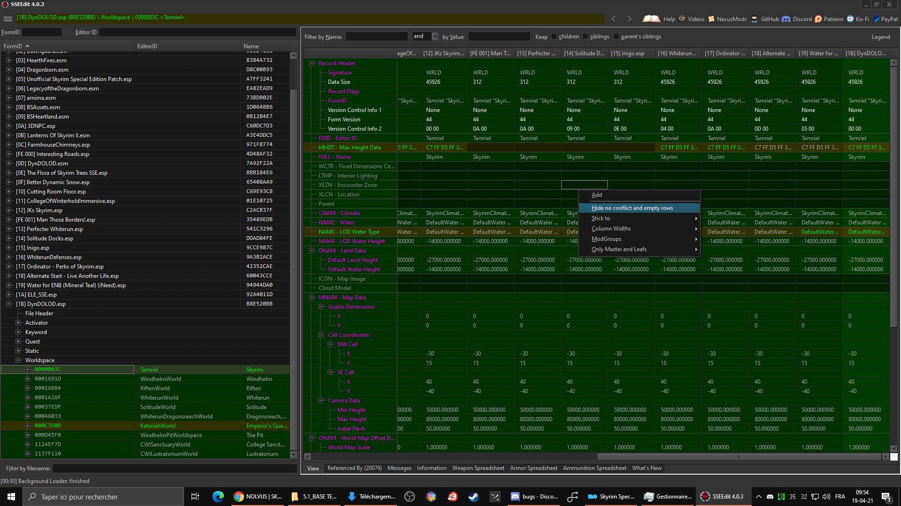
Task: Open the and/or filter combo box
Action: (425, 37)
